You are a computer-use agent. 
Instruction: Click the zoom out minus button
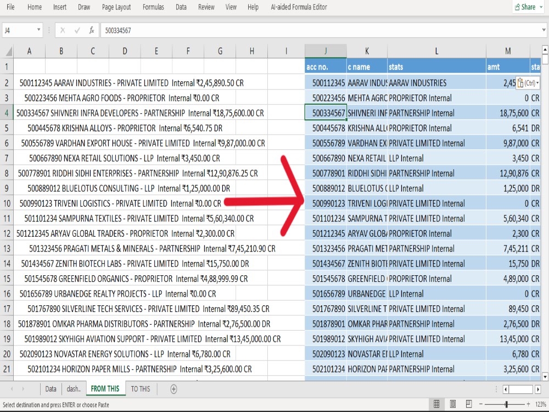[481, 404]
